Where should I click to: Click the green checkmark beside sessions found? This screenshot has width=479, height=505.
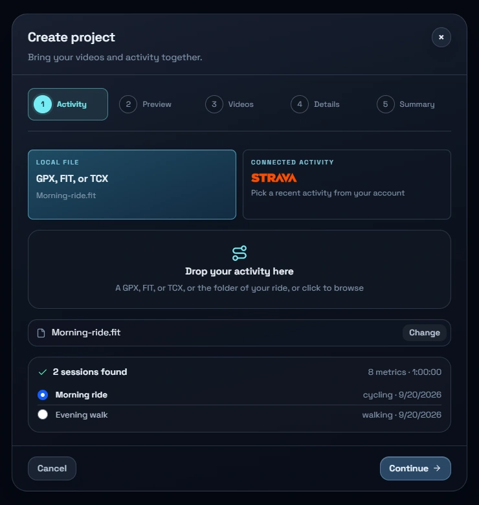pyautogui.click(x=43, y=372)
